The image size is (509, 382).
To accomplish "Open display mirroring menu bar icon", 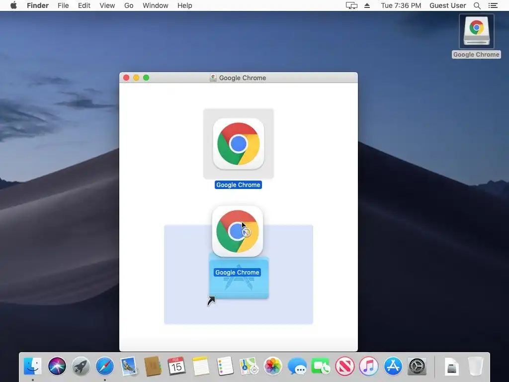I will click(351, 5).
